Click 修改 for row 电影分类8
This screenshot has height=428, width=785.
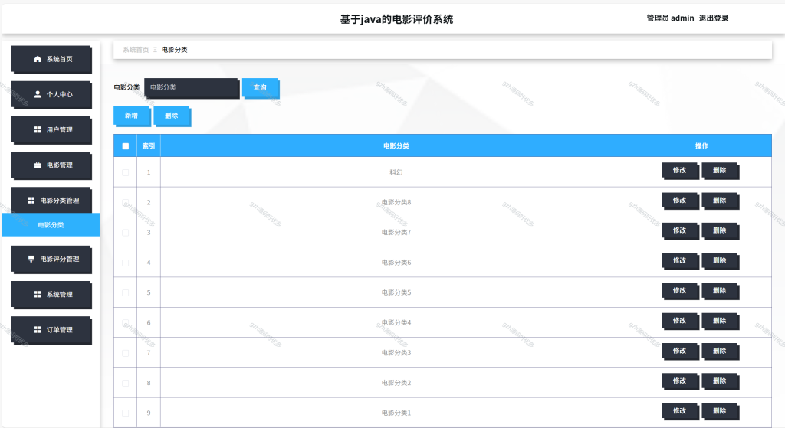pos(680,201)
